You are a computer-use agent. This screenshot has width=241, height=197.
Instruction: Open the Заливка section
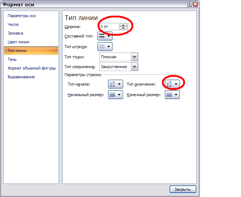(16, 34)
